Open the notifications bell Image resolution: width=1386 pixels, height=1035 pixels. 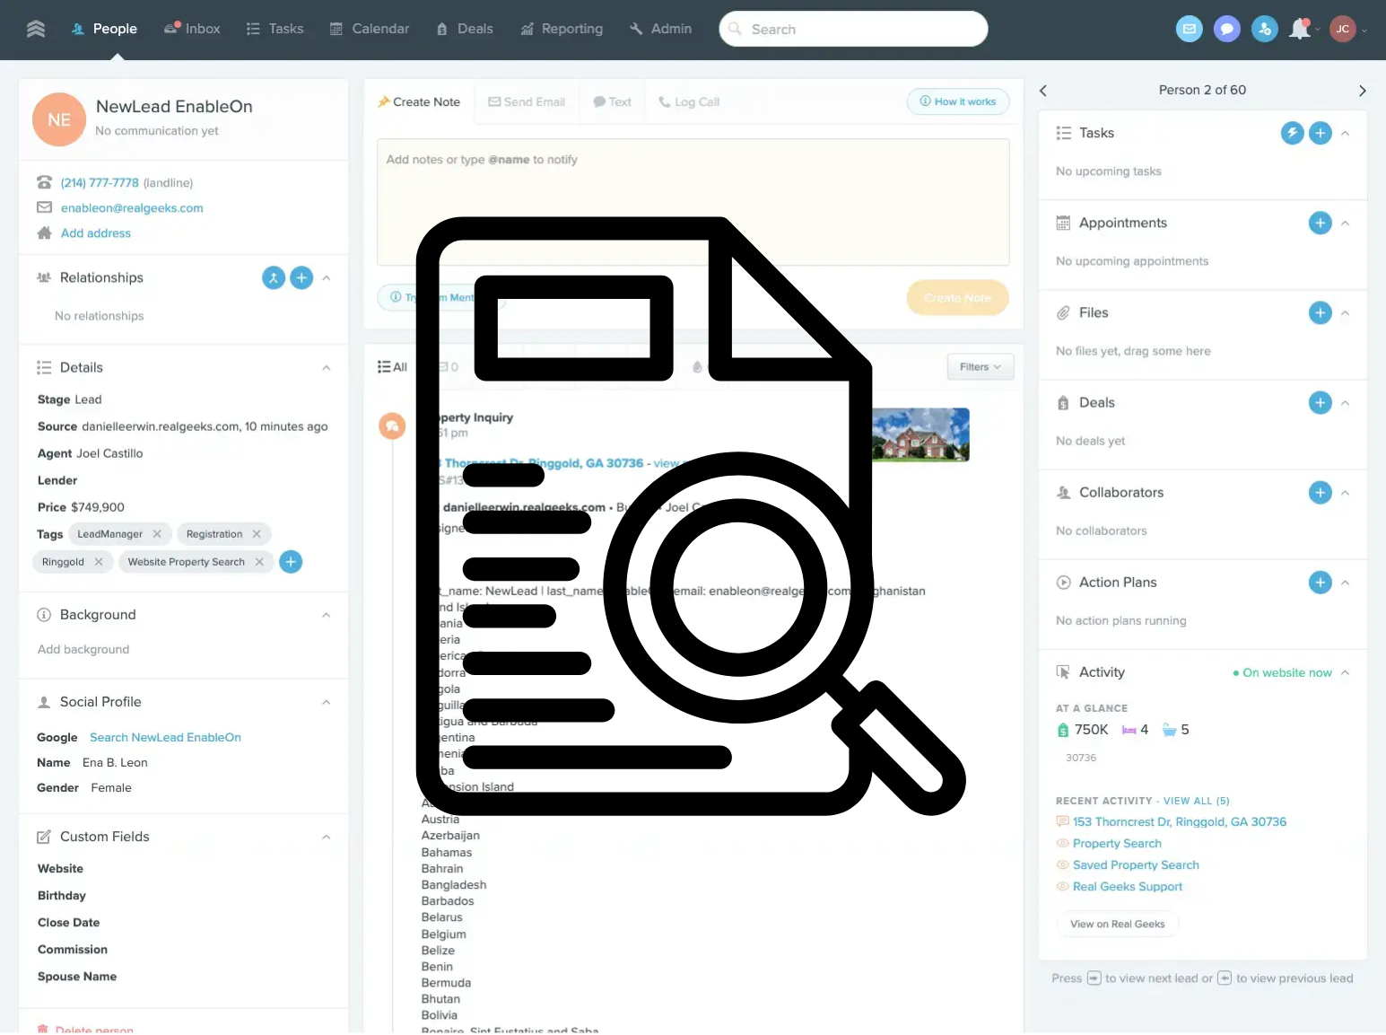[x=1300, y=29]
